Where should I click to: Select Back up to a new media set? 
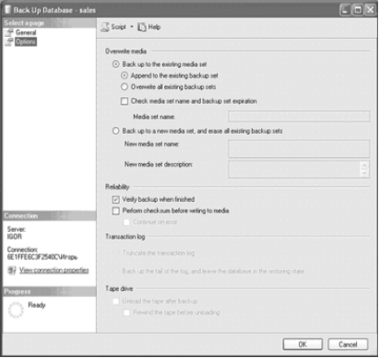(115, 131)
